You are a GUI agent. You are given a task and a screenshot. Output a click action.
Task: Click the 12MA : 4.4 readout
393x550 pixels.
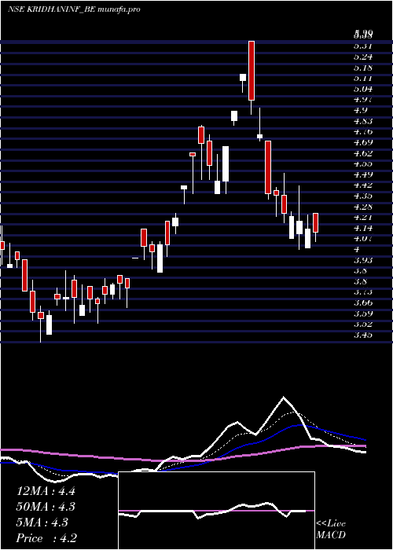click(x=46, y=491)
